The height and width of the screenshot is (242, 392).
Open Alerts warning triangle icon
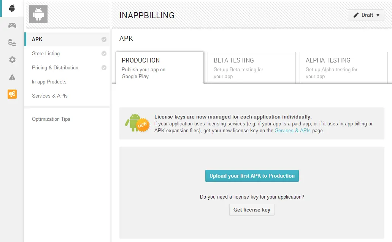coord(12,77)
